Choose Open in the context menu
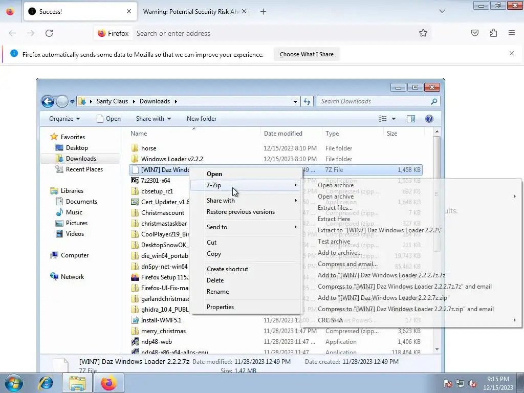Image resolution: width=524 pixels, height=393 pixels. 214,174
